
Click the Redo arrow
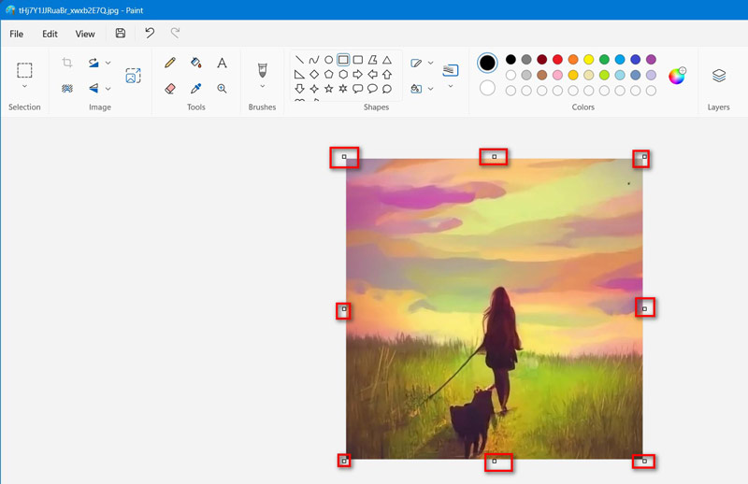tap(175, 33)
